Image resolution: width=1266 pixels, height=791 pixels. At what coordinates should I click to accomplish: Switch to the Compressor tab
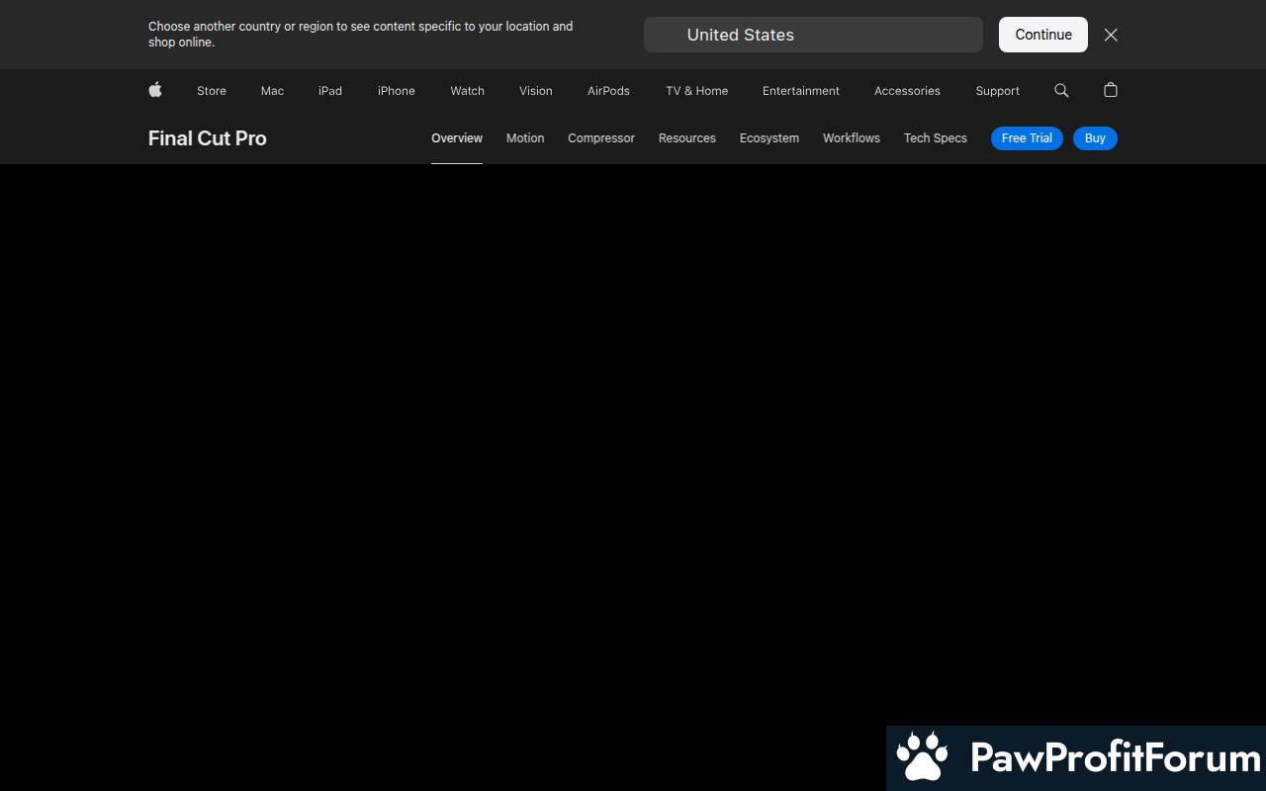pos(601,138)
